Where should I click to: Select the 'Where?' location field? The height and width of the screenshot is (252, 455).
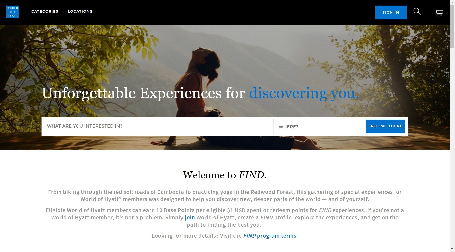tap(318, 127)
